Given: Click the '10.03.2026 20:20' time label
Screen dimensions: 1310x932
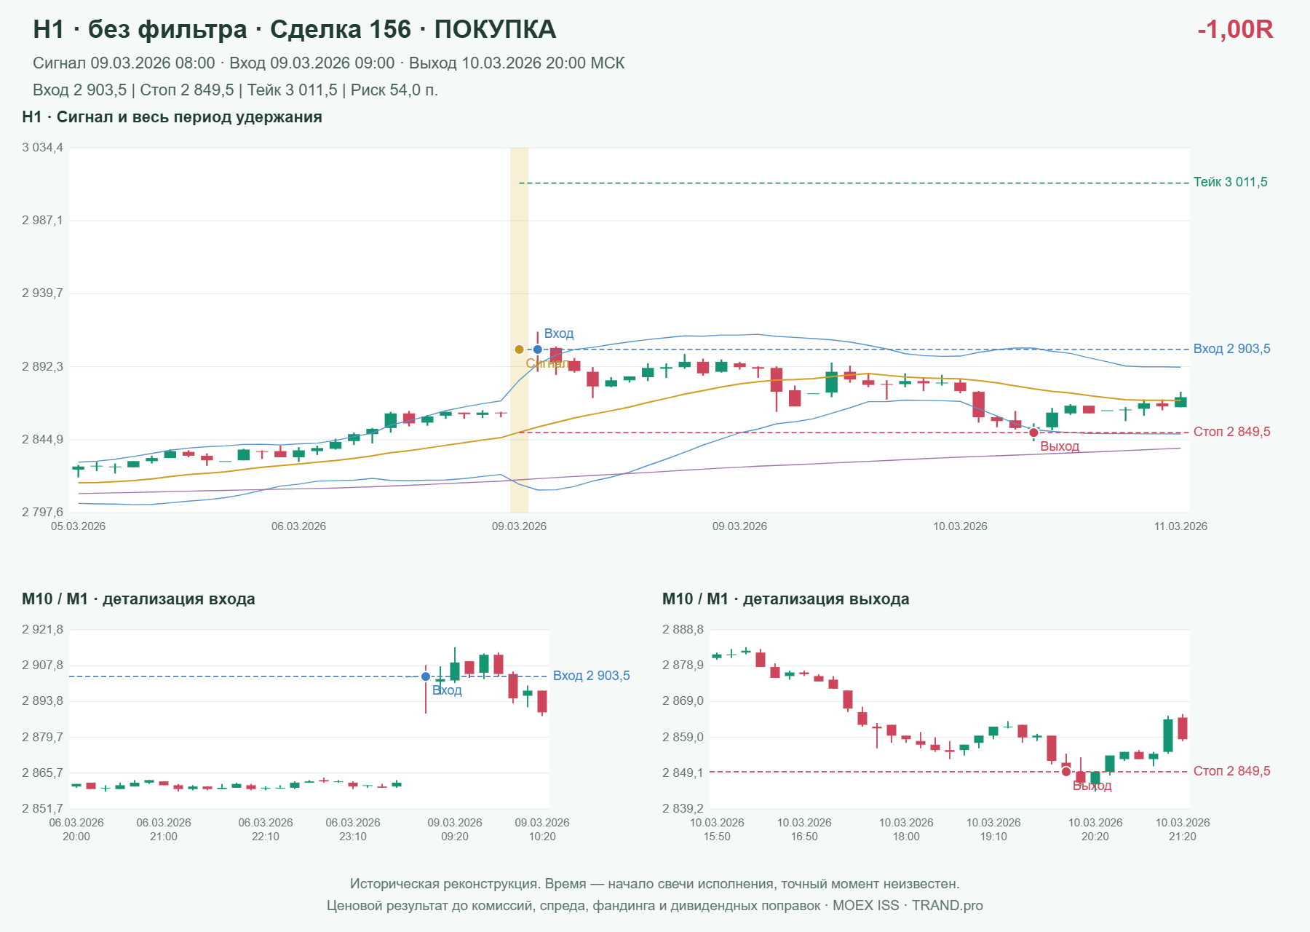Looking at the screenshot, I should [1095, 829].
